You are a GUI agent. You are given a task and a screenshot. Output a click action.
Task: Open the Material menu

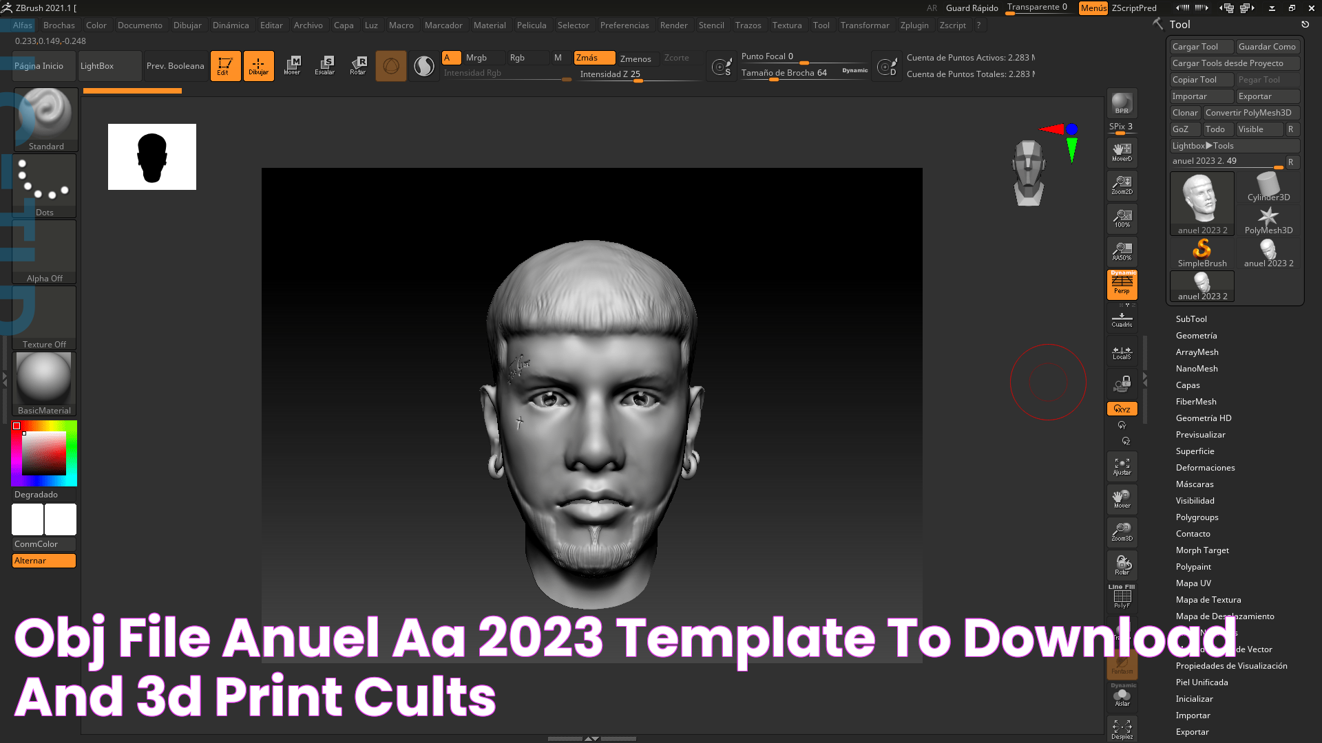490,25
